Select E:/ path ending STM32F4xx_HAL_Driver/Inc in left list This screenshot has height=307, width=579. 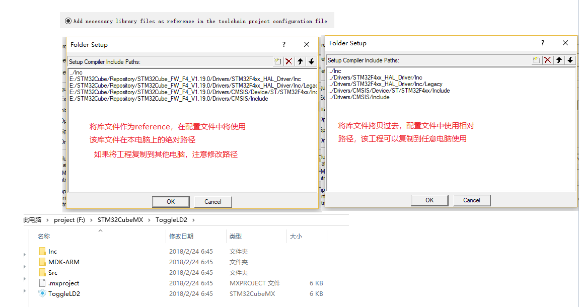point(185,79)
